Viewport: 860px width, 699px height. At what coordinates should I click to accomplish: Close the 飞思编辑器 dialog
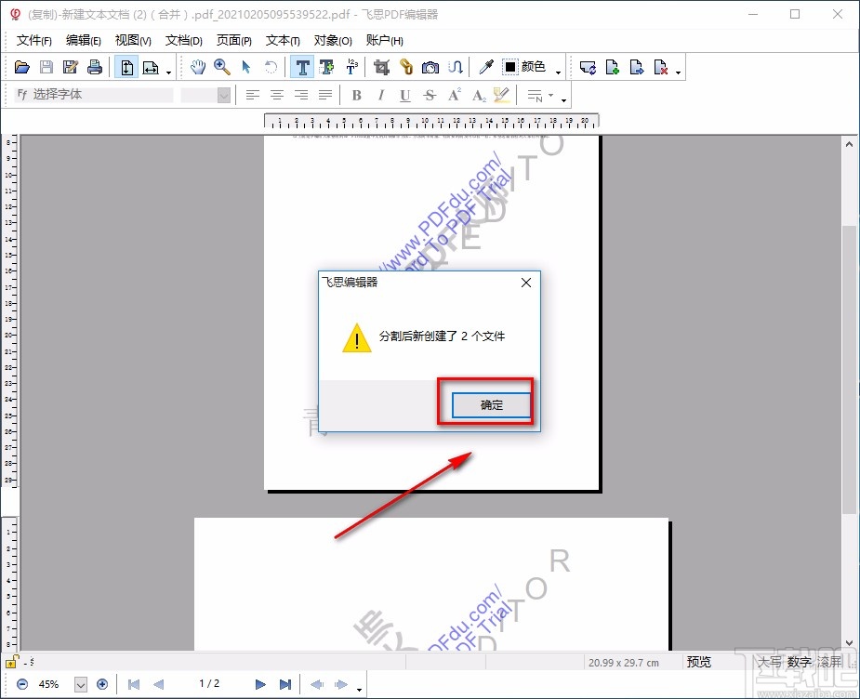pyautogui.click(x=526, y=283)
